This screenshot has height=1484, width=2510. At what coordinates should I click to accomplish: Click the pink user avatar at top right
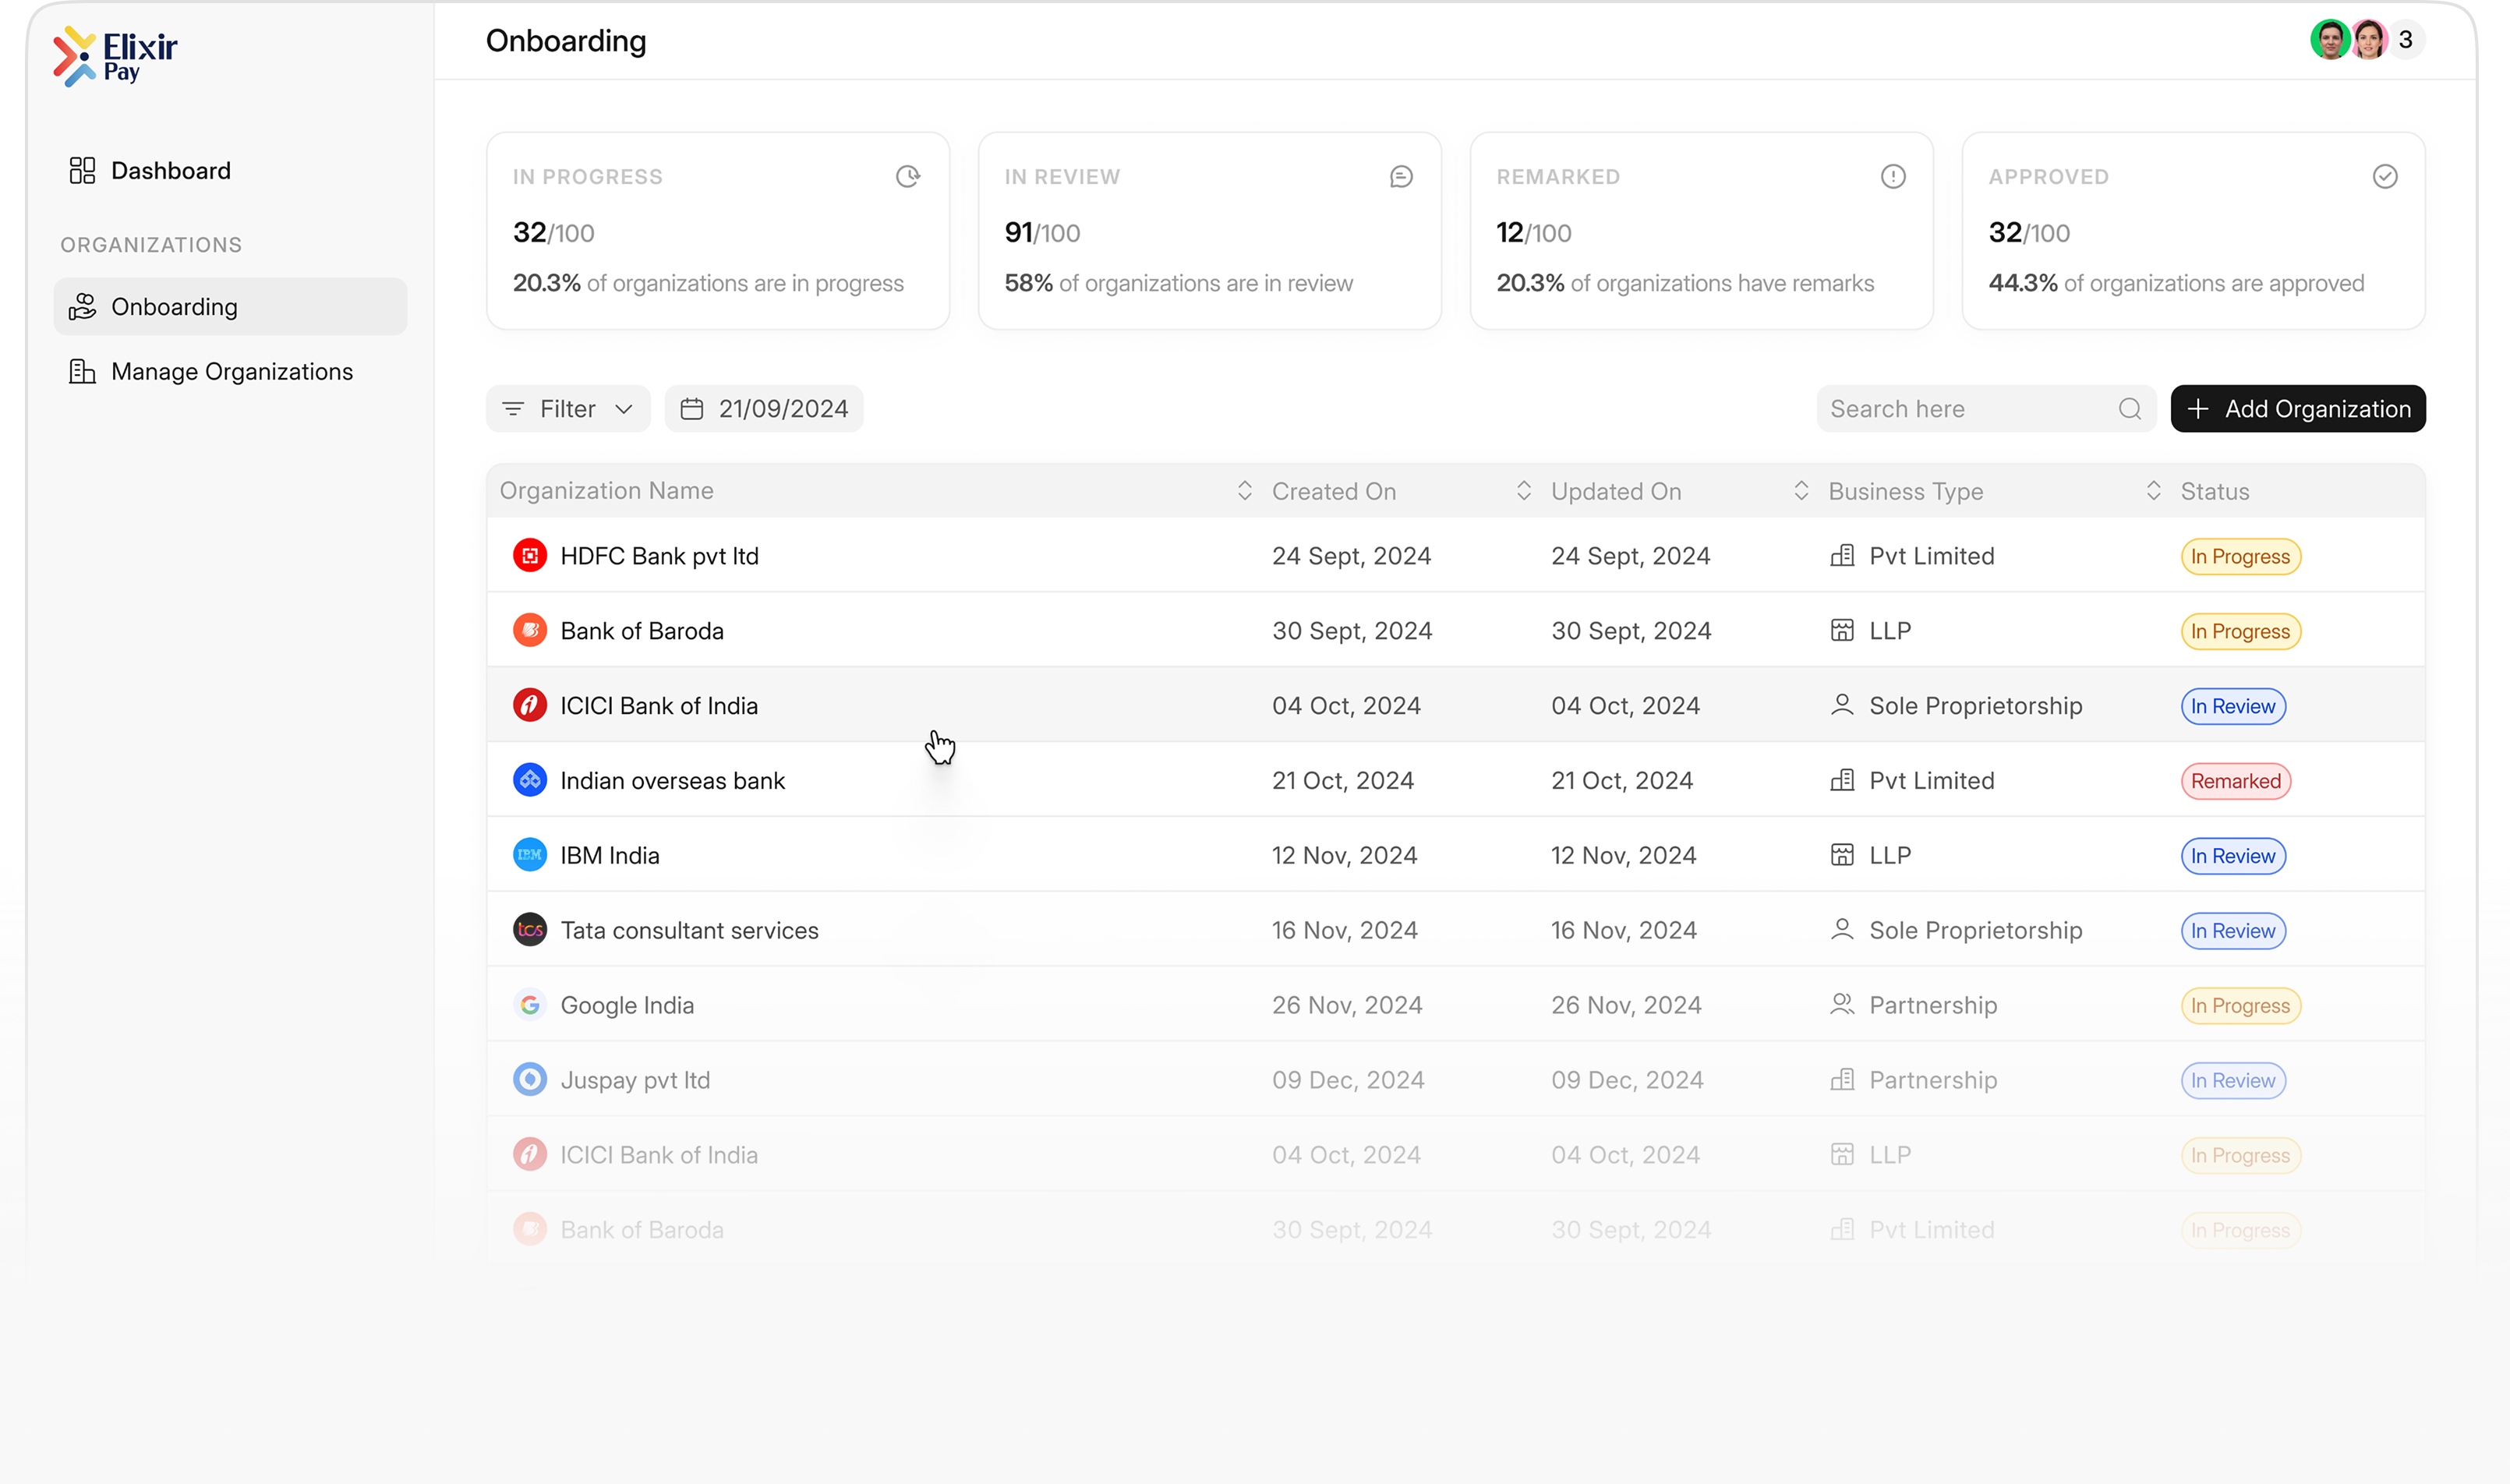(2369, 40)
